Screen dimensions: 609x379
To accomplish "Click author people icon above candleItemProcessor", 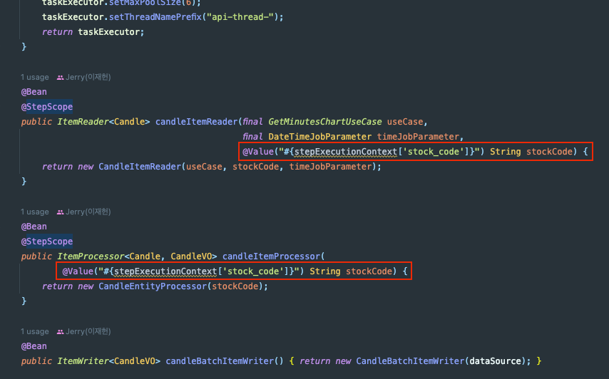I will (60, 212).
